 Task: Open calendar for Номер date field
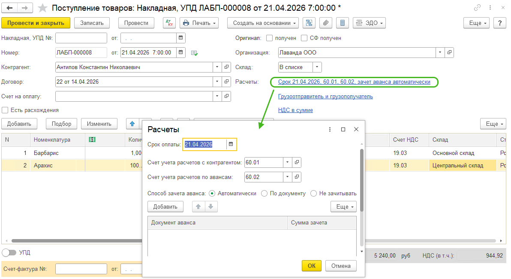click(181, 52)
